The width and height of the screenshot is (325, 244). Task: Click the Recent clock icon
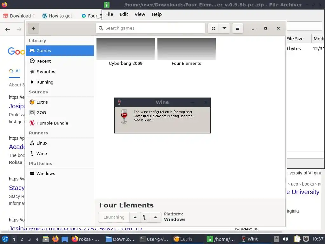pyautogui.click(x=32, y=61)
